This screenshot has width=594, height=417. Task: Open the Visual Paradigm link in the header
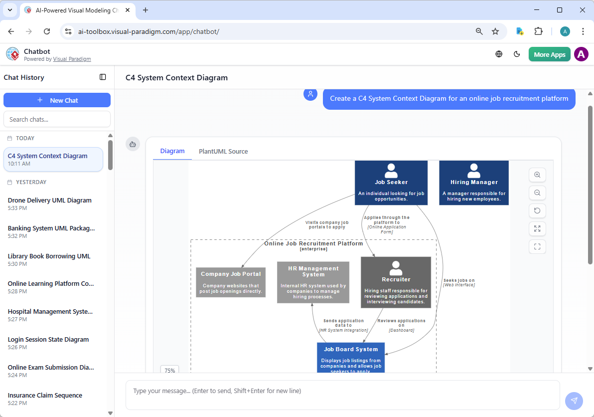(x=72, y=58)
